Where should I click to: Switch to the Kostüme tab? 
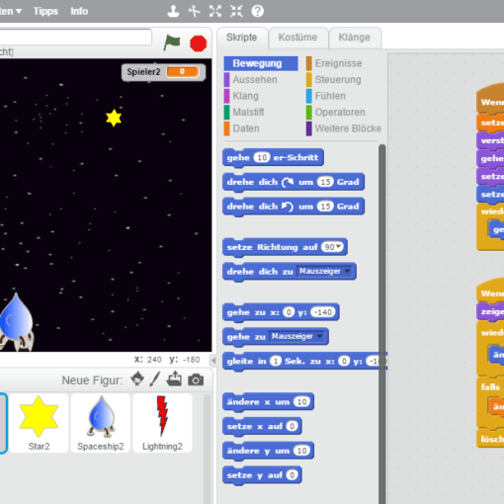point(297,38)
